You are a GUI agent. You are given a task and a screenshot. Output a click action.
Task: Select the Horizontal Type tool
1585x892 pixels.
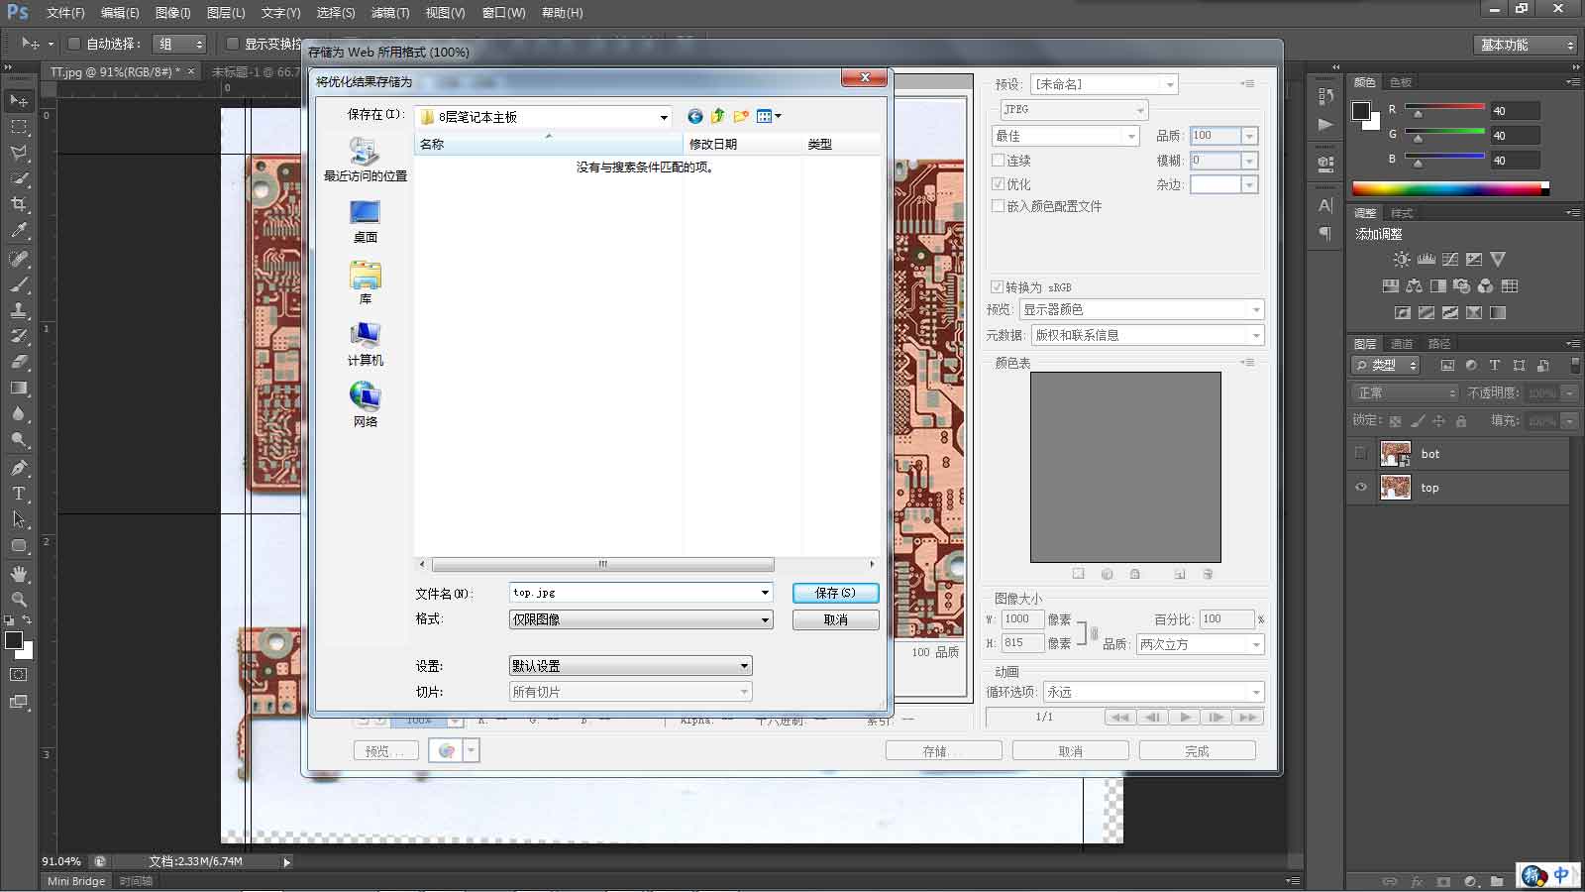click(x=19, y=493)
